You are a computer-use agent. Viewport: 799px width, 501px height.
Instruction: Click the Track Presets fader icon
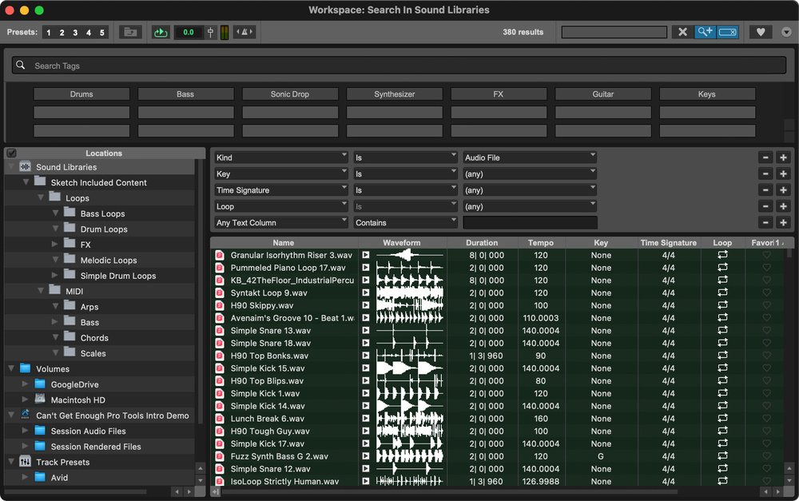[26, 462]
